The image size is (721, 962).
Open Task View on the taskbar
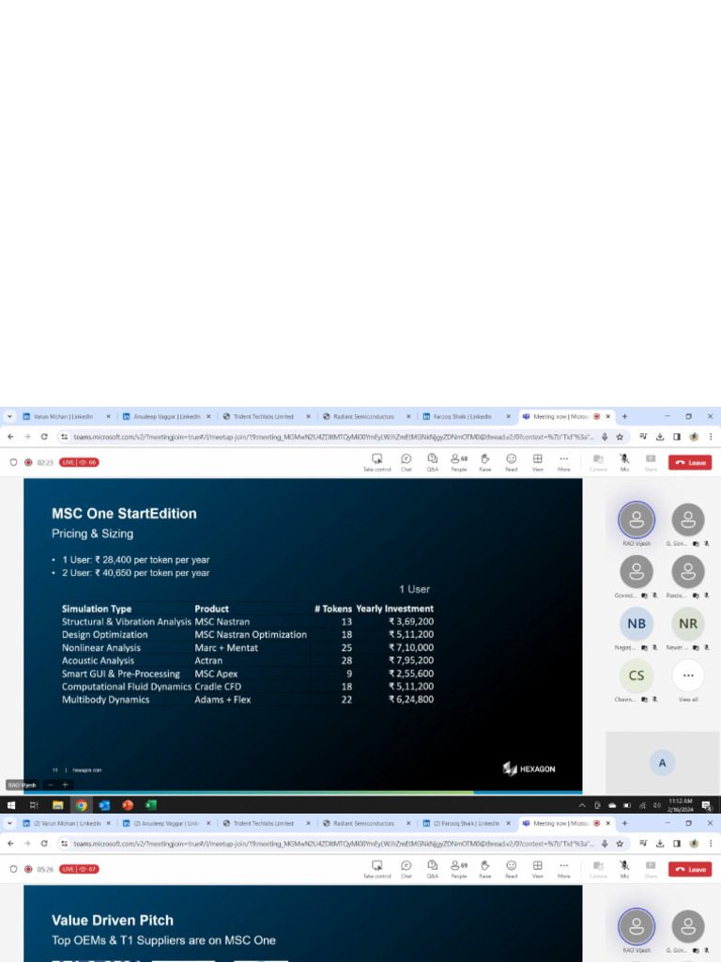tap(34, 805)
